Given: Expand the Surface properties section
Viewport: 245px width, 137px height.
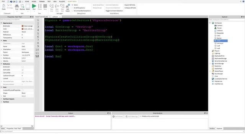Looking at the screenshot, I should pyautogui.click(x=2, y=102).
